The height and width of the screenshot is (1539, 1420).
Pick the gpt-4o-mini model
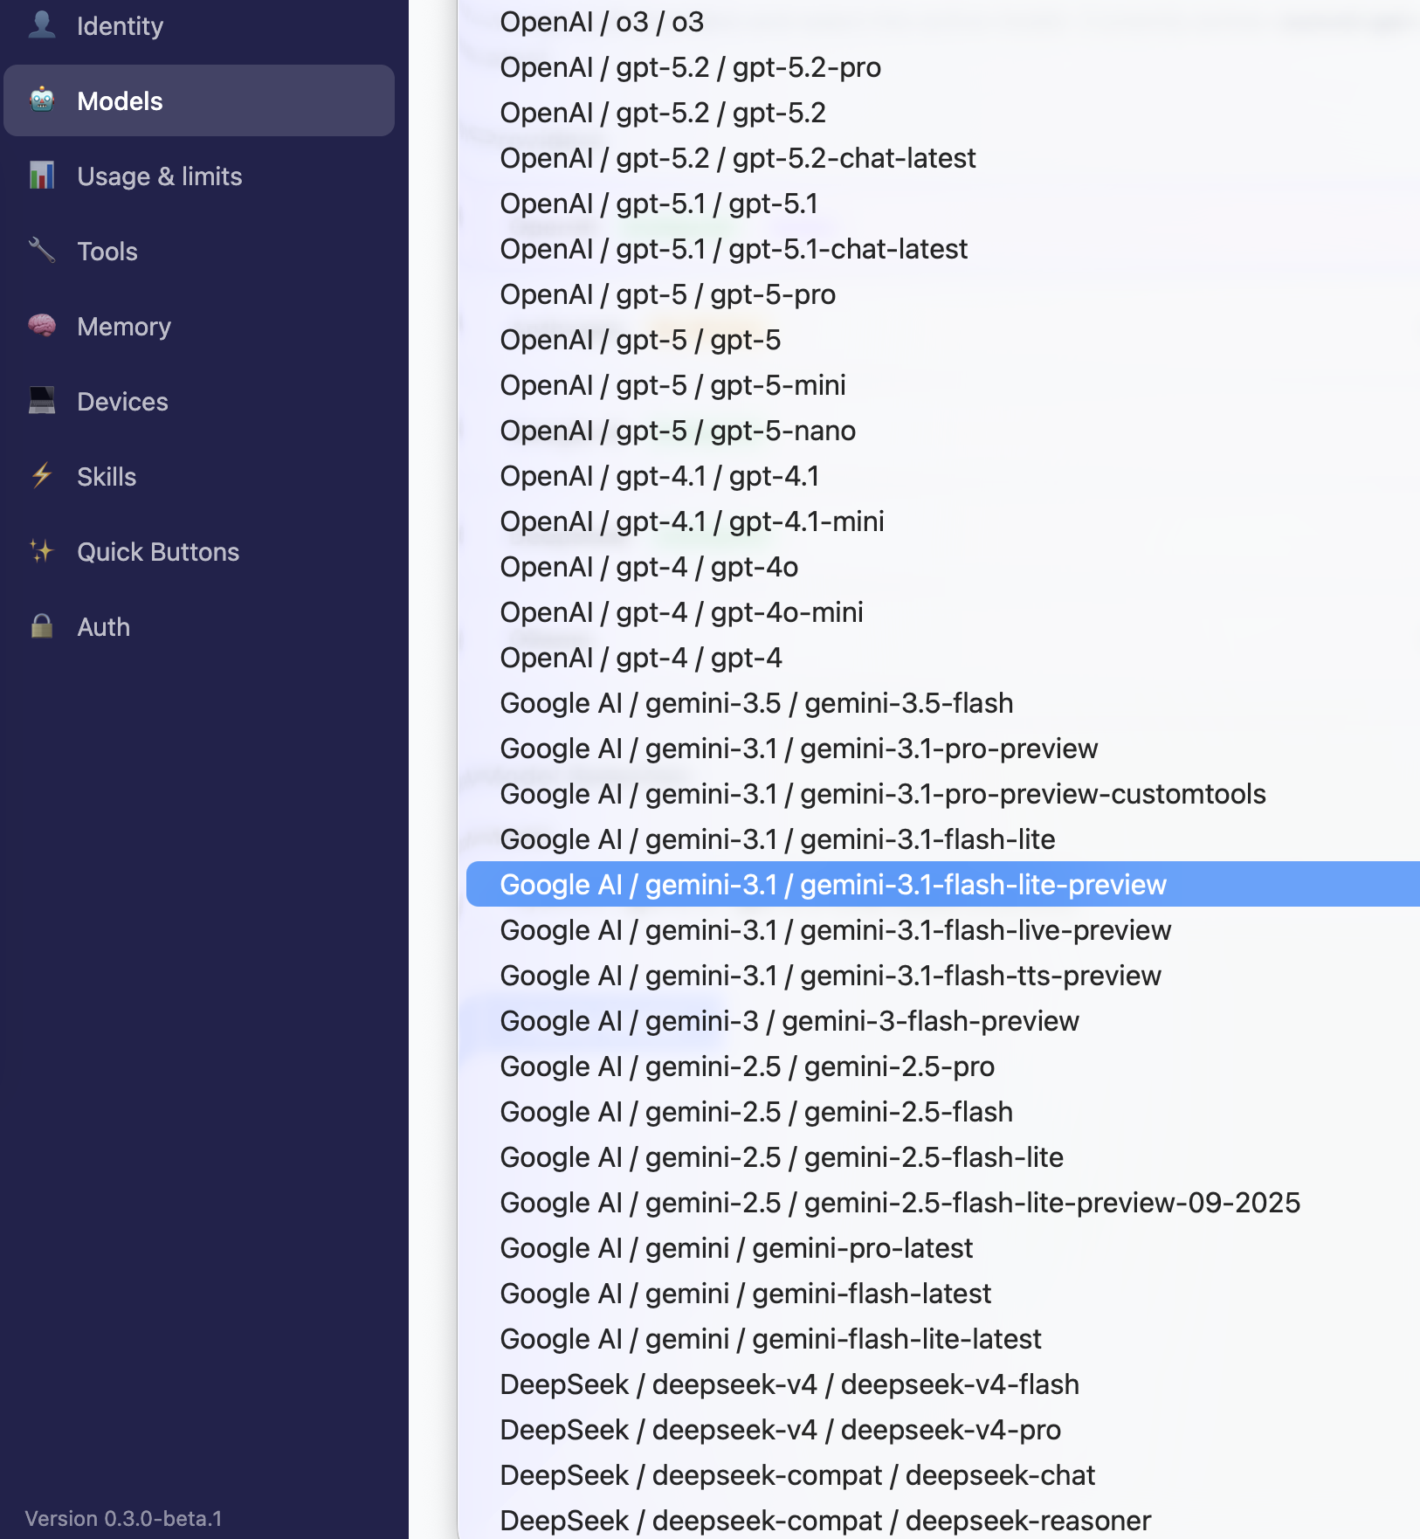943,612
